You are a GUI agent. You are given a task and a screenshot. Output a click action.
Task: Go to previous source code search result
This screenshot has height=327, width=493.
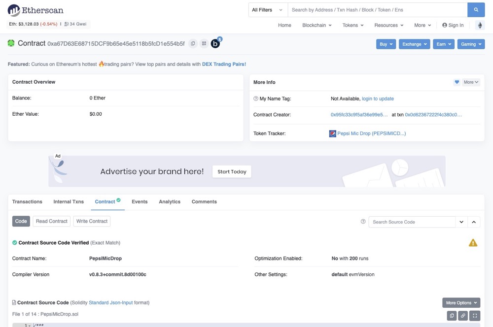pos(474,222)
